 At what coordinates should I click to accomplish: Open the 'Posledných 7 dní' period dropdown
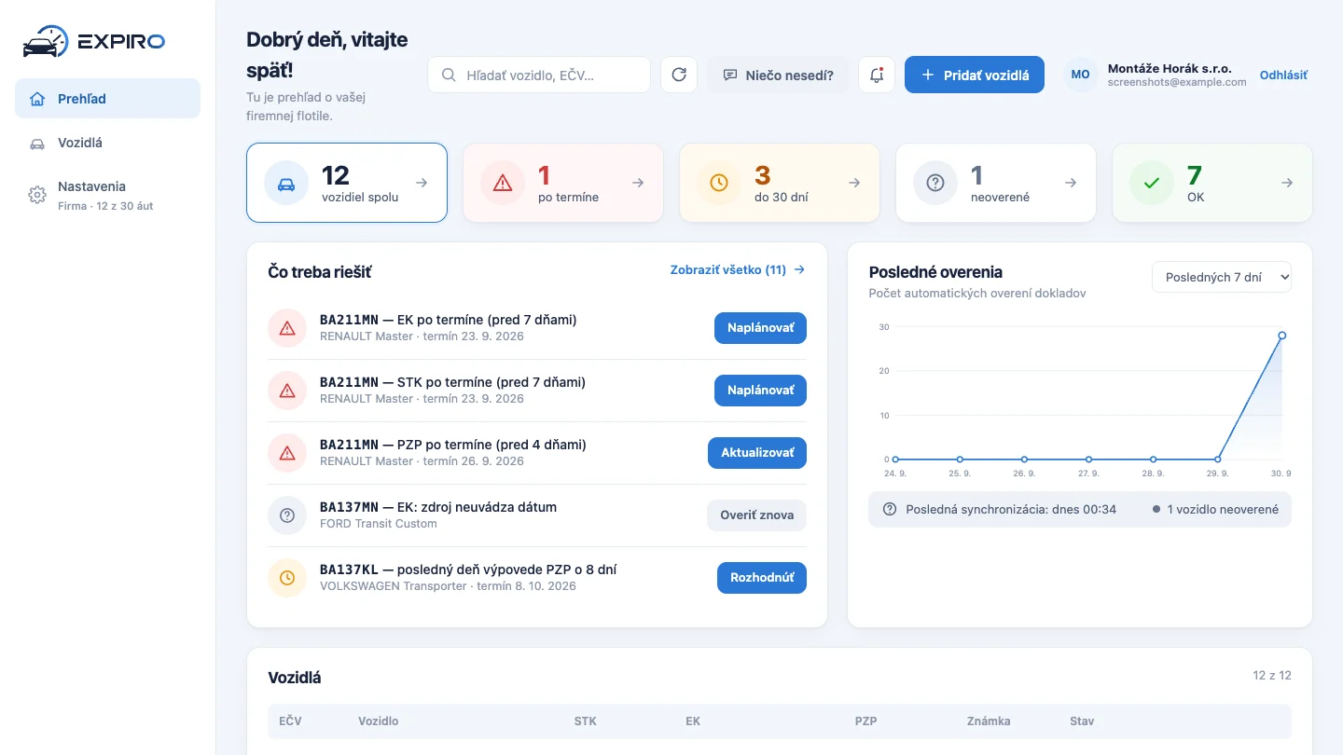1222,277
